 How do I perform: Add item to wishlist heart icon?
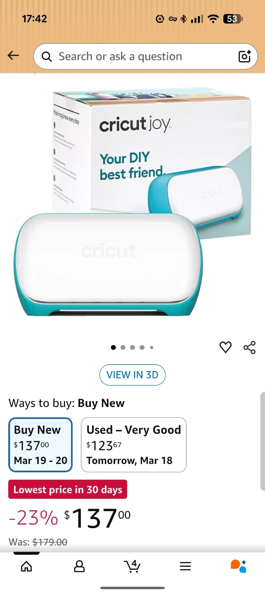click(225, 347)
